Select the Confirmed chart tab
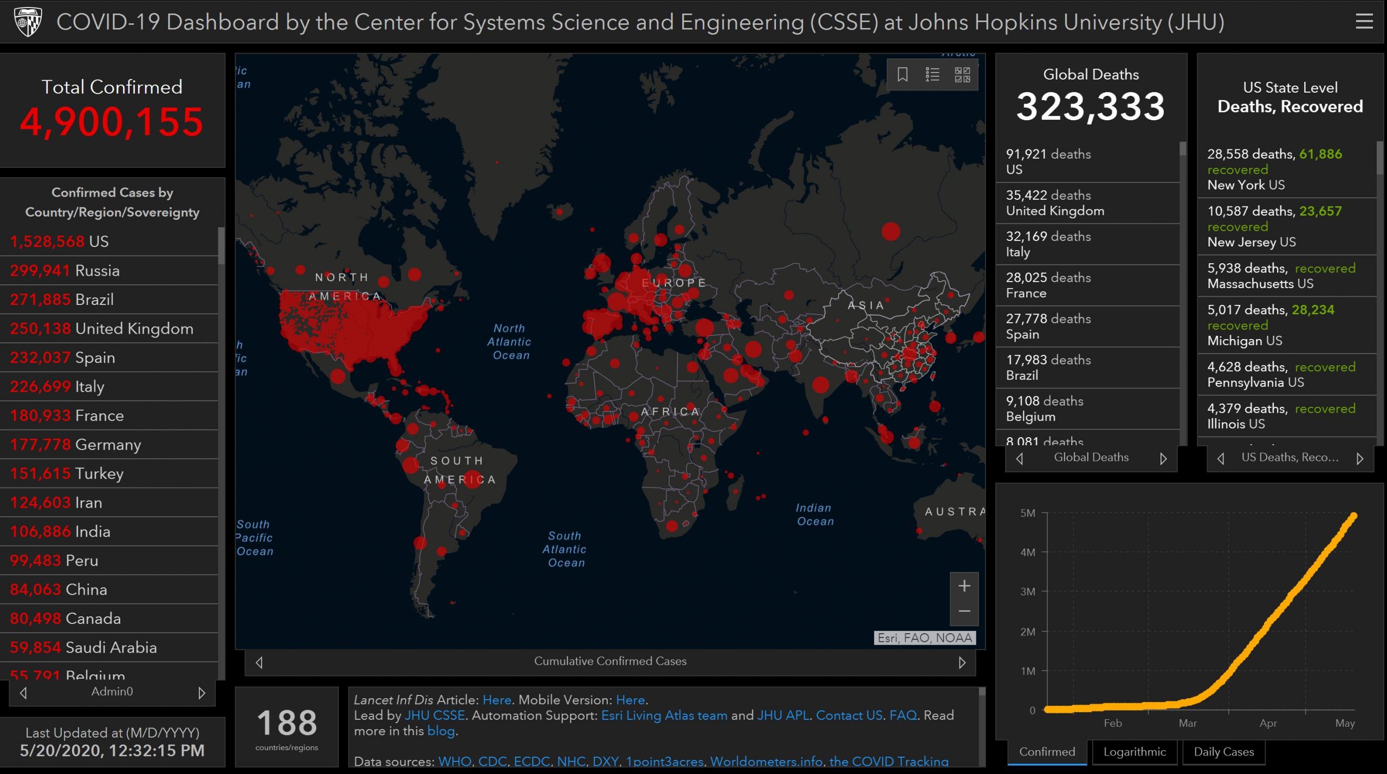 (x=1047, y=752)
